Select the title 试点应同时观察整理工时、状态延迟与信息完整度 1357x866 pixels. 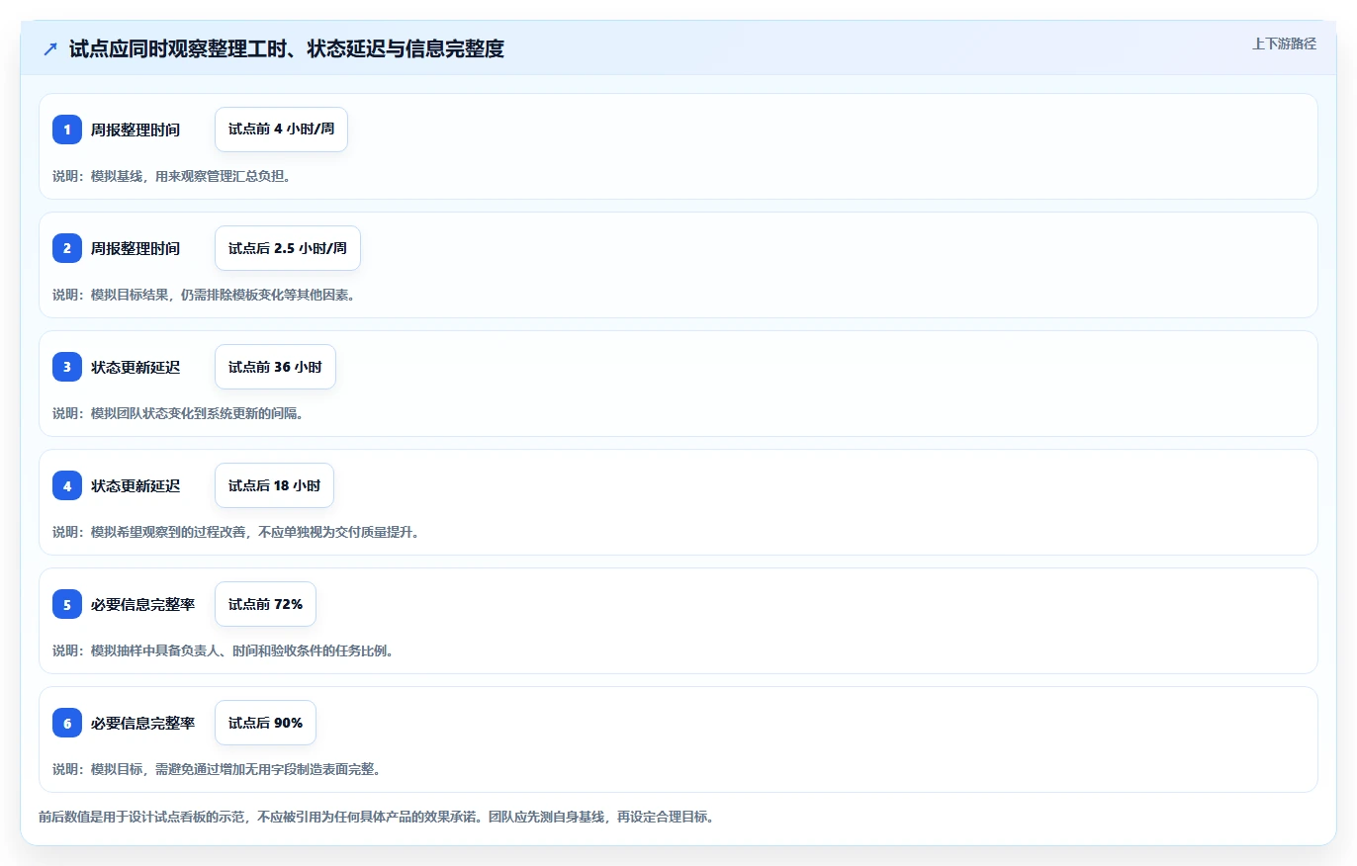[287, 48]
